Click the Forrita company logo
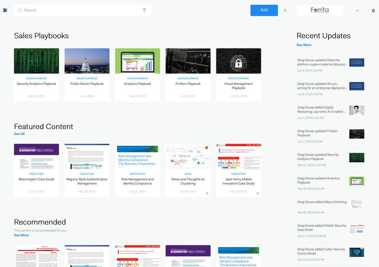Screen dimensions: 379x267 point(320,10)
